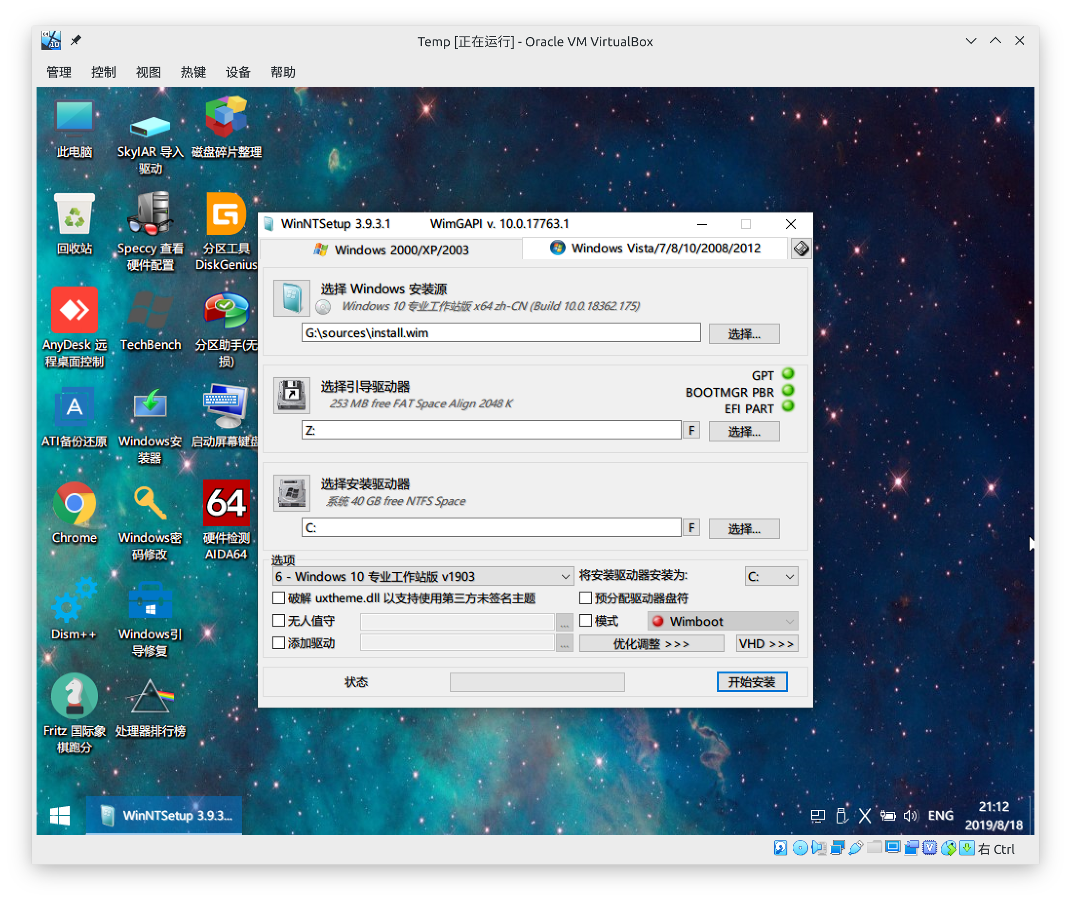
Task: Click VHD >>> button
Action: [x=767, y=644]
